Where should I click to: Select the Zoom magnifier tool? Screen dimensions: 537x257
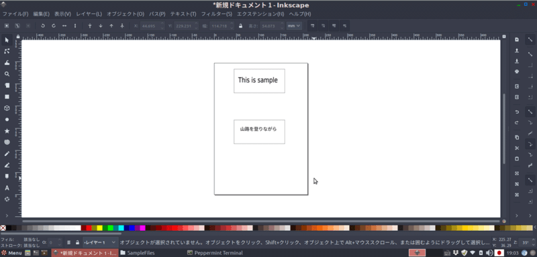pos(7,74)
